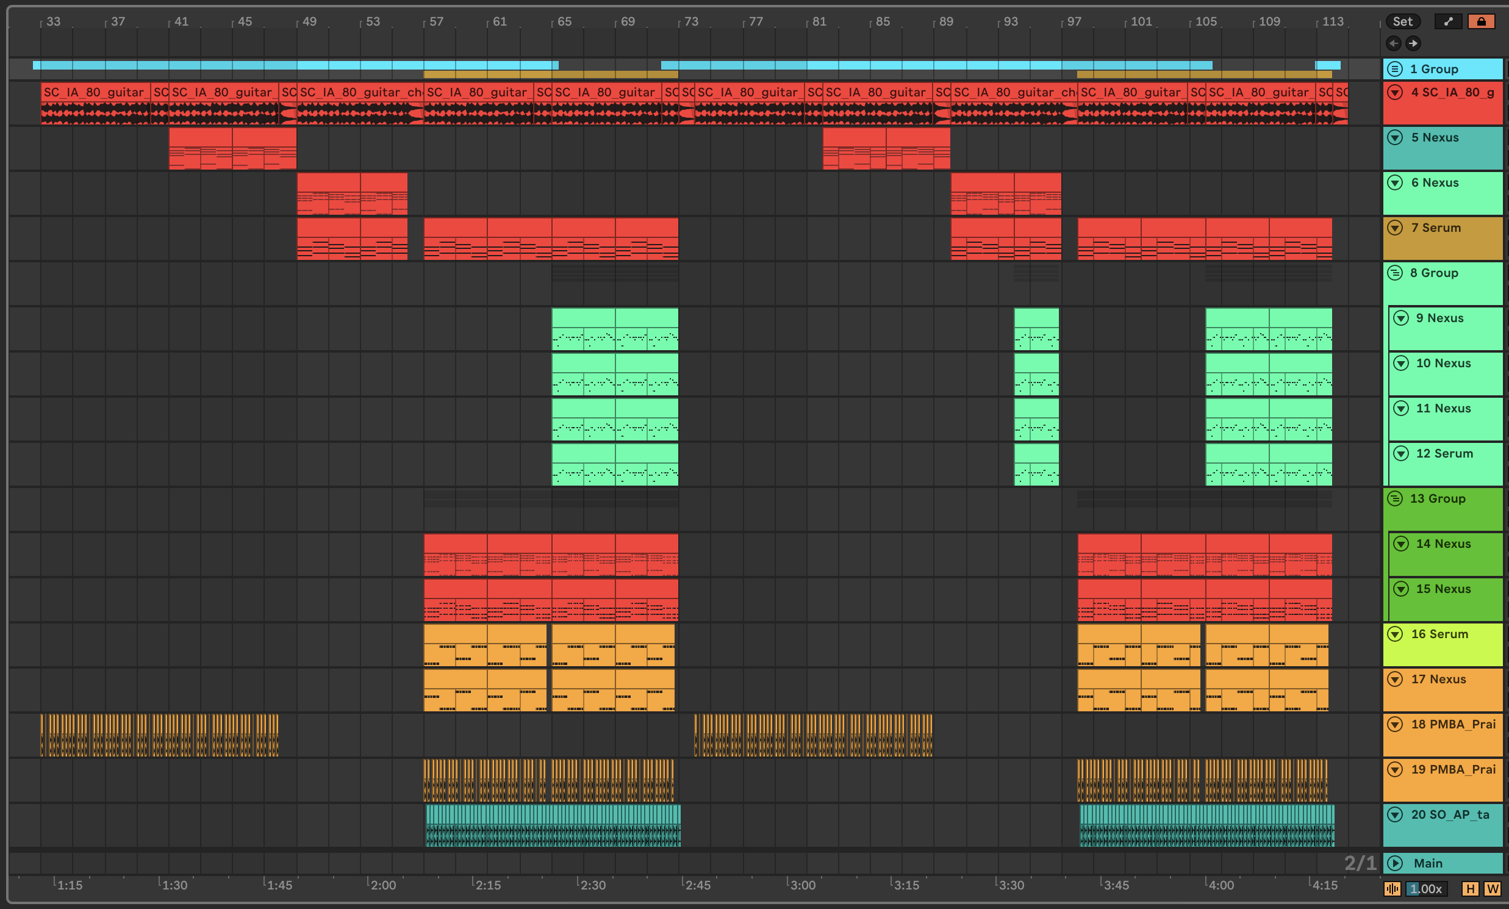
Task: Toggle the W width optimize button
Action: [1493, 889]
